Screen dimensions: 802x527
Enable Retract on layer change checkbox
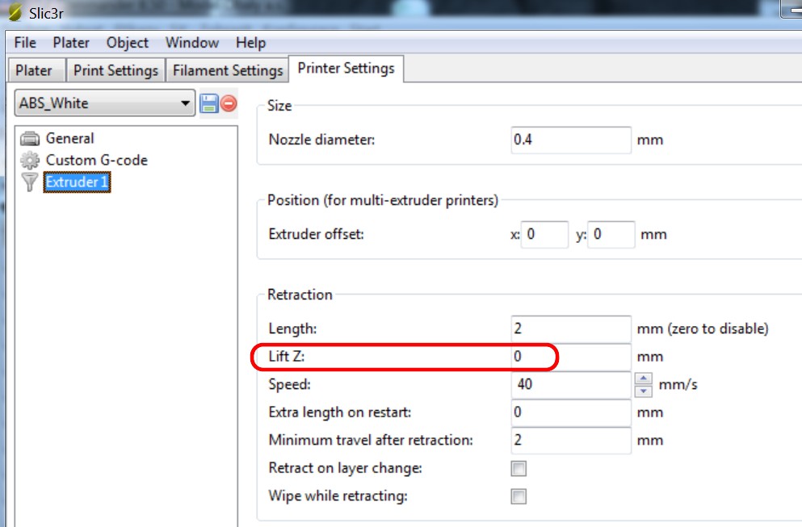(519, 469)
